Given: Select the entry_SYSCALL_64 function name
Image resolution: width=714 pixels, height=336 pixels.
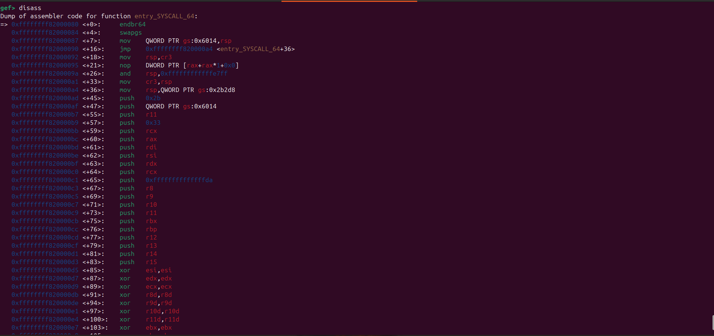Looking at the screenshot, I should coord(164,16).
